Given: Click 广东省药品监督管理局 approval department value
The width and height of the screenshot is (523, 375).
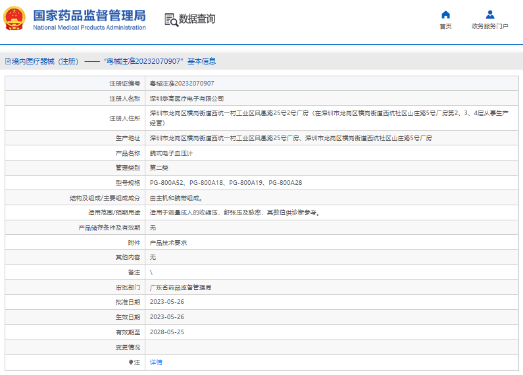Looking at the screenshot, I should click(x=180, y=287).
